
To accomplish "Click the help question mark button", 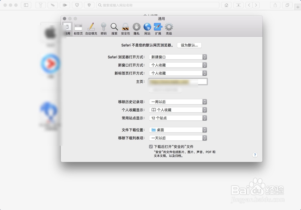I will tap(255, 155).
